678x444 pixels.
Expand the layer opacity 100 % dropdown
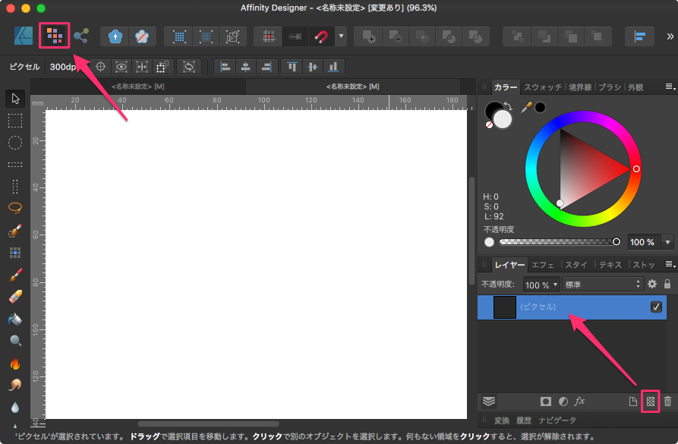(542, 285)
